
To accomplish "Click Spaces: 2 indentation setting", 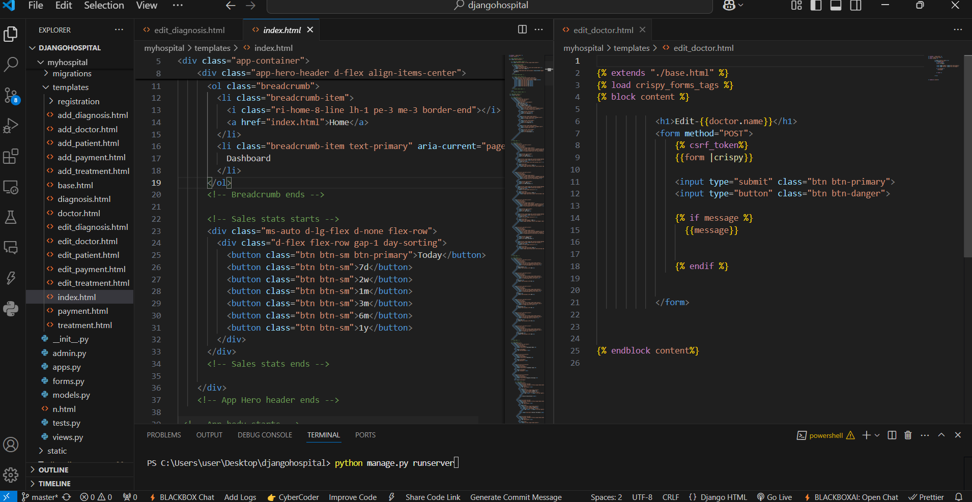I will click(606, 497).
